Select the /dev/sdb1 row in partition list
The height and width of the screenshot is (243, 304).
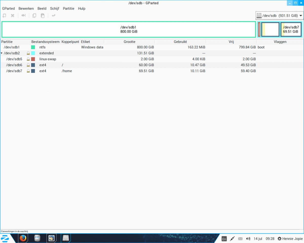[x=152, y=47]
